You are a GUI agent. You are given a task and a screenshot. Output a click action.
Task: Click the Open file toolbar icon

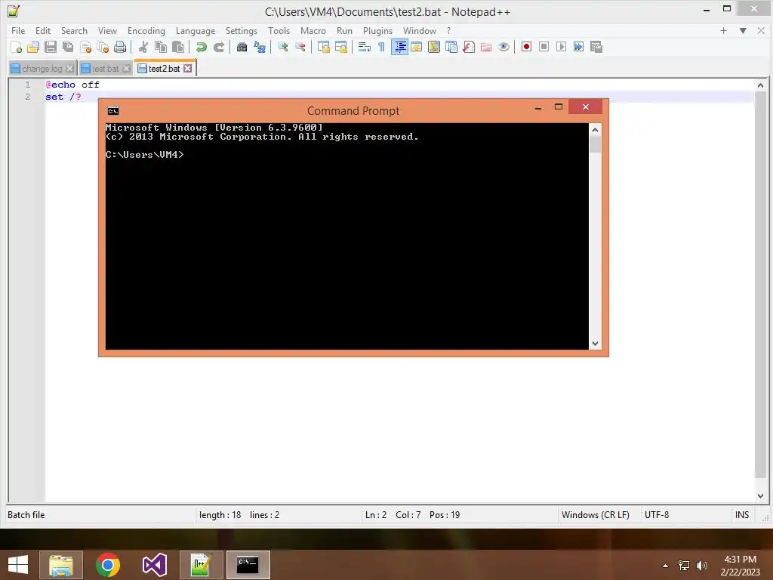coord(33,47)
